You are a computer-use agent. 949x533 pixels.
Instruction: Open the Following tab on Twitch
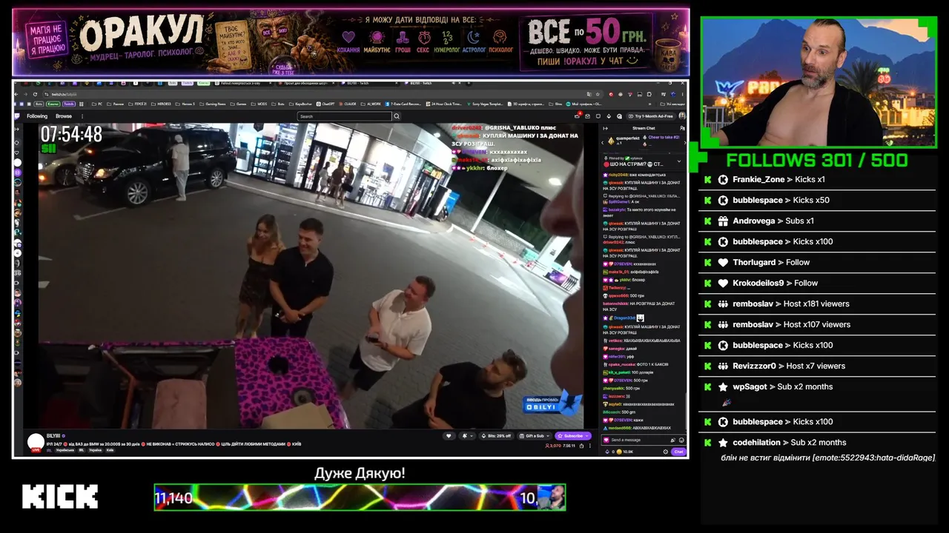tap(37, 116)
